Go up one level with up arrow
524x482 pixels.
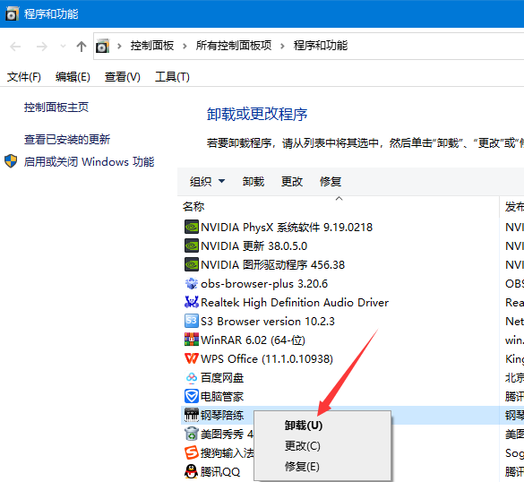coord(82,46)
